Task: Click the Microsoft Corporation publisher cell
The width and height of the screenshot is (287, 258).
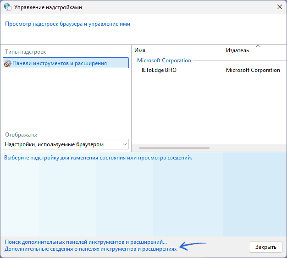Action: click(x=253, y=70)
